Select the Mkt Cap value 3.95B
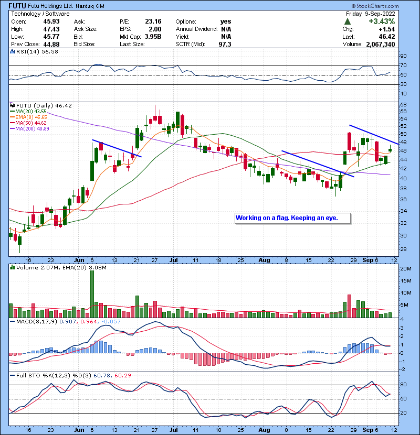 (153, 37)
